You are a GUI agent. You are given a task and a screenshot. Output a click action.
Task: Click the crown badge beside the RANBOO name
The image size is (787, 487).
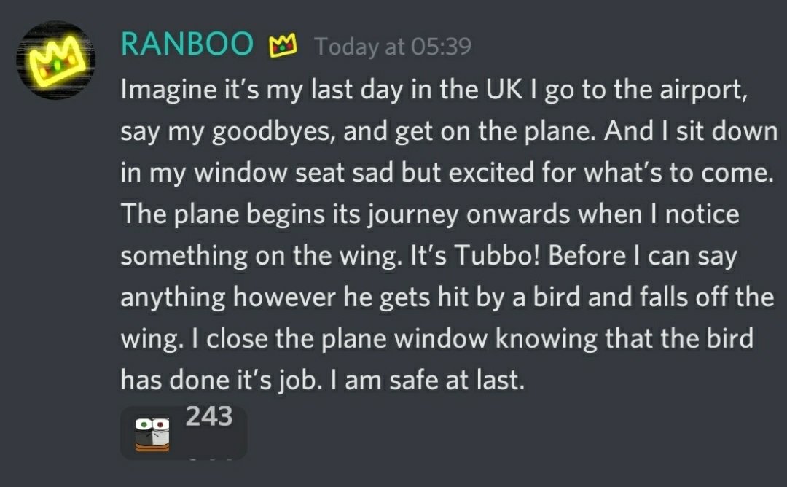click(283, 45)
